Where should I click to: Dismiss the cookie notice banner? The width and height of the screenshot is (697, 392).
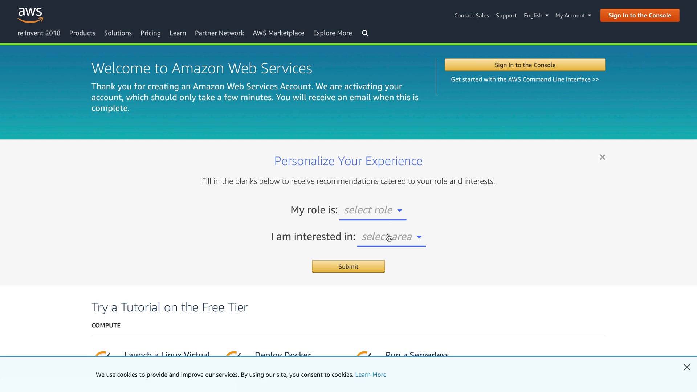pos(687,367)
